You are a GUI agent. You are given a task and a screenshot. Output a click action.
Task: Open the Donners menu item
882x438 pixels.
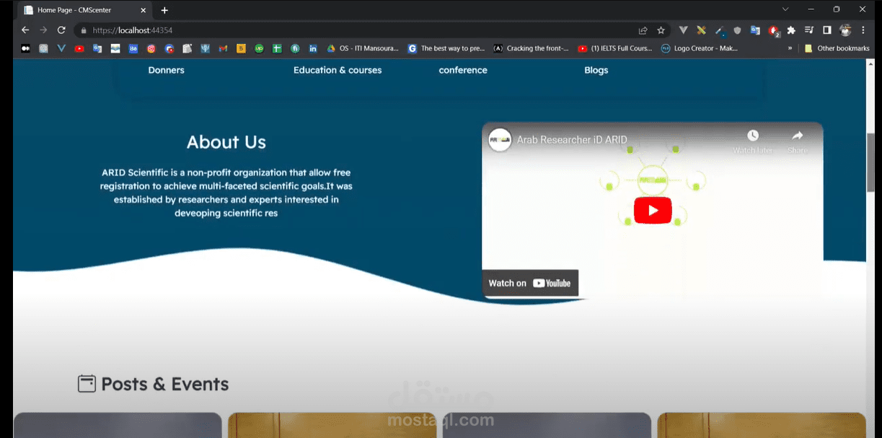click(x=167, y=70)
